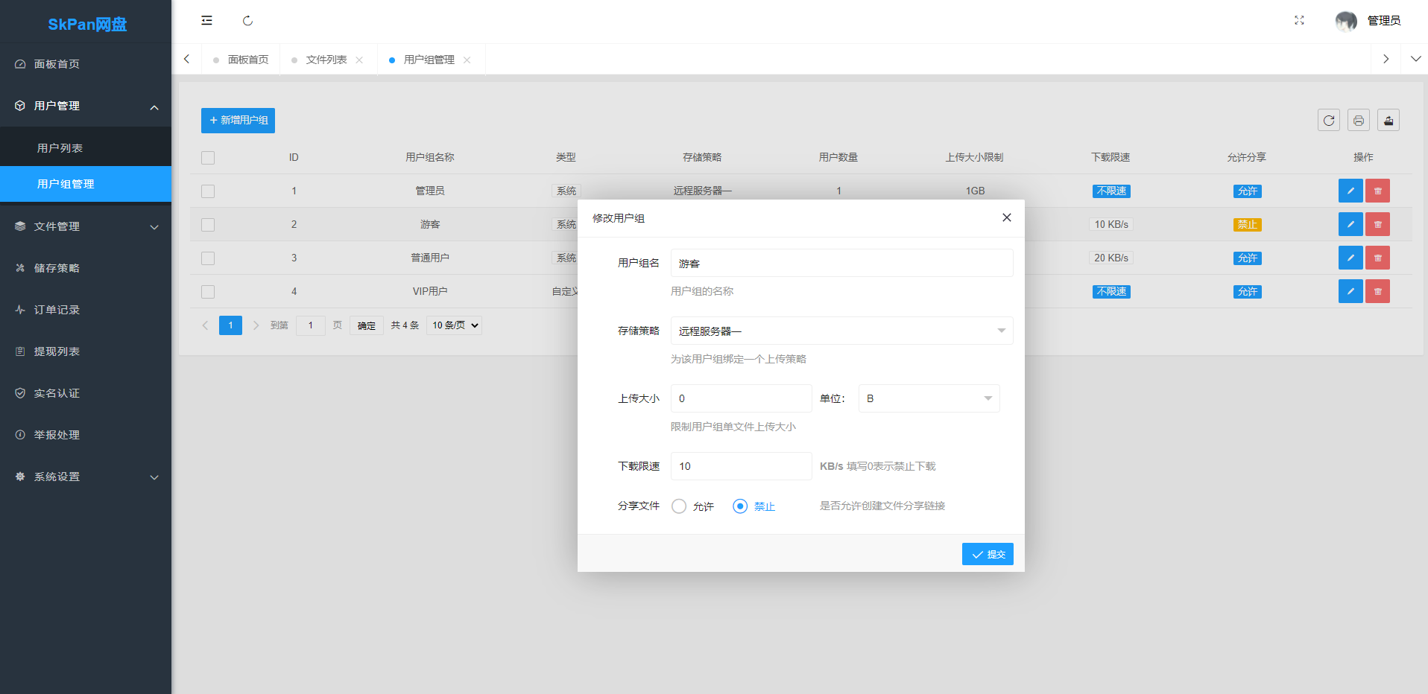
Task: Open the 10 条/页 page size dropdown
Action: tap(455, 325)
